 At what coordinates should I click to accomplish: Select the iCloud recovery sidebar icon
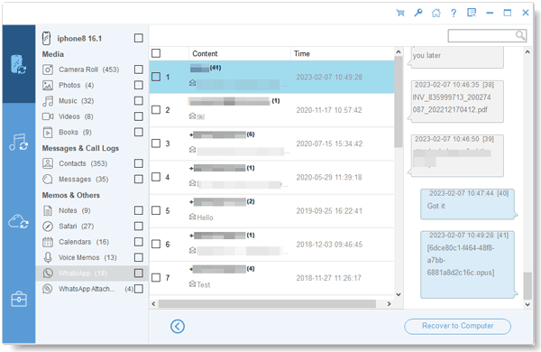pos(18,221)
